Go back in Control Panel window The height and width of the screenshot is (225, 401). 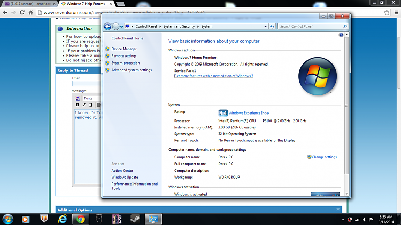click(x=107, y=26)
